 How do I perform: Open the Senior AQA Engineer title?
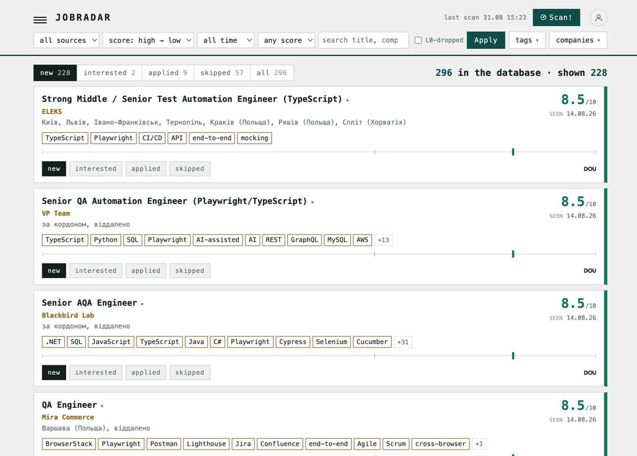[x=89, y=303]
